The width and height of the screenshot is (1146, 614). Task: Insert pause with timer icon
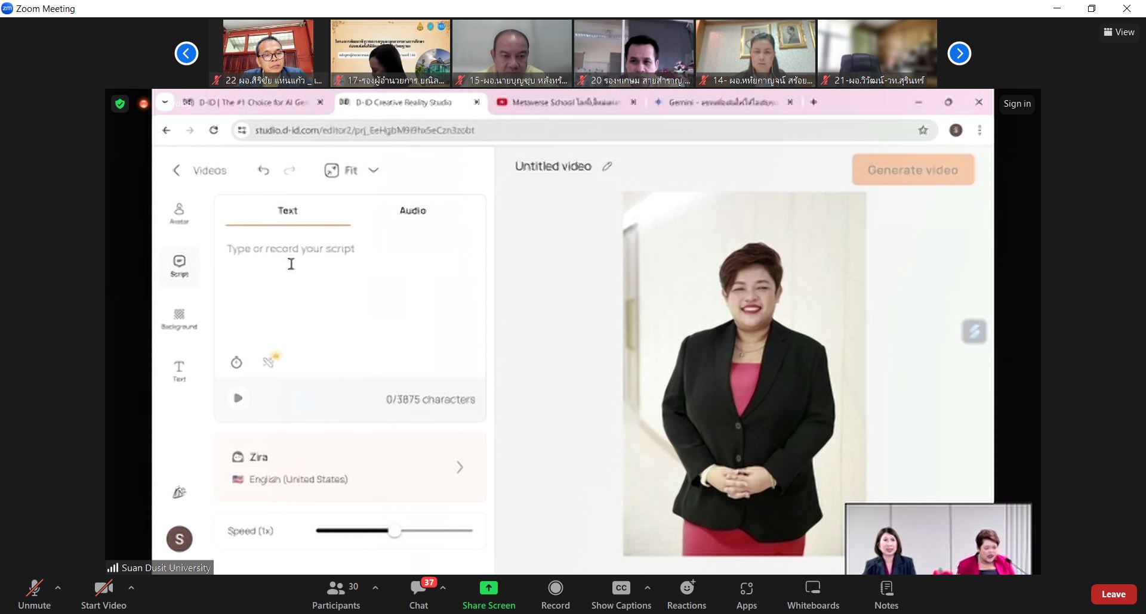click(236, 362)
